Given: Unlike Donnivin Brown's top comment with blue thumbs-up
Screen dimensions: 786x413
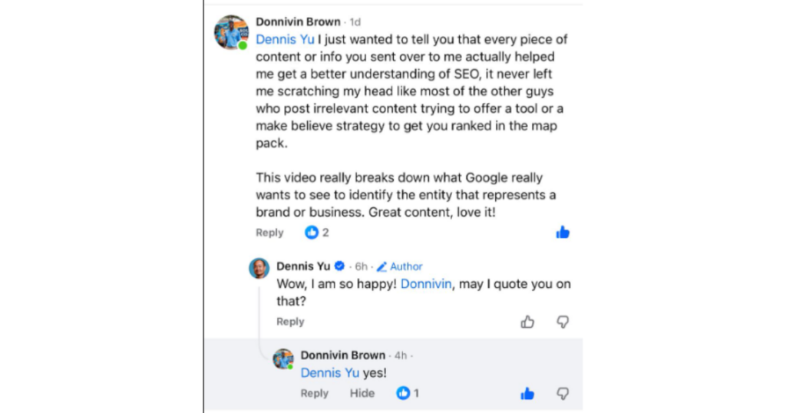Looking at the screenshot, I should coord(563,232).
